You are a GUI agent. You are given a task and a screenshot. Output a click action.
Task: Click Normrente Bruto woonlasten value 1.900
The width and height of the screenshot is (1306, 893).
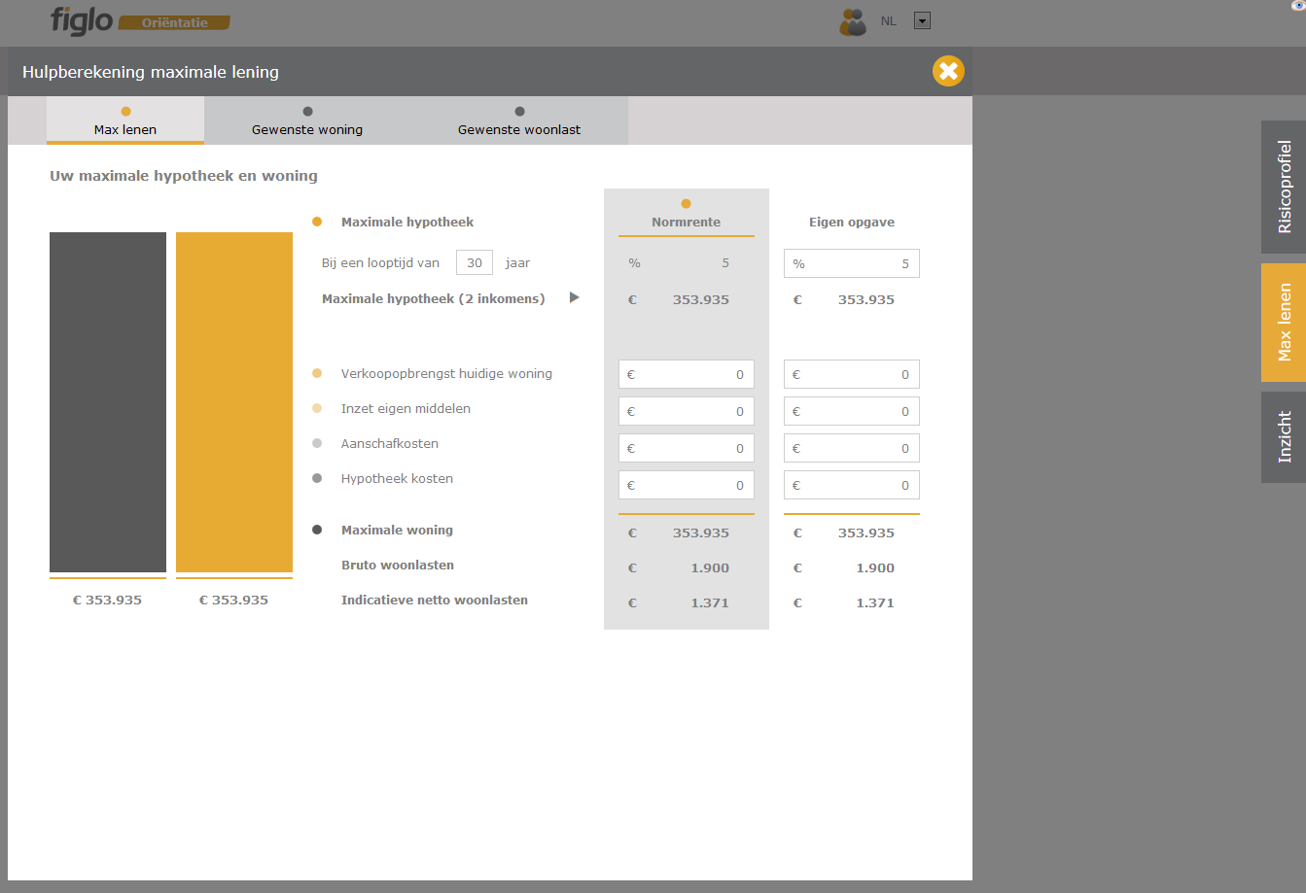(710, 567)
